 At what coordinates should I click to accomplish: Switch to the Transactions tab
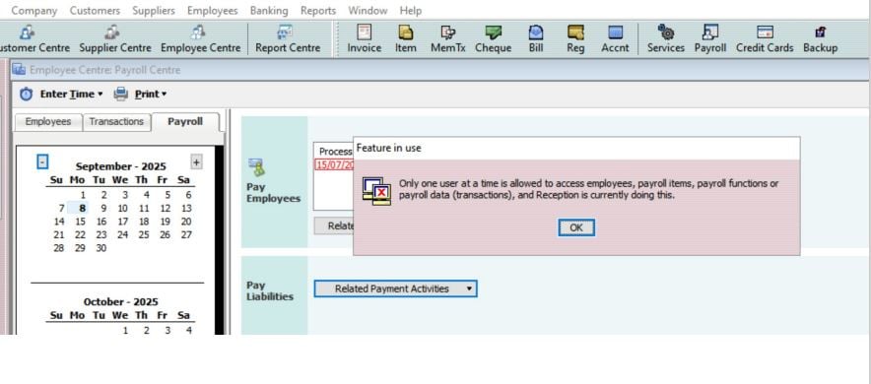tap(116, 121)
